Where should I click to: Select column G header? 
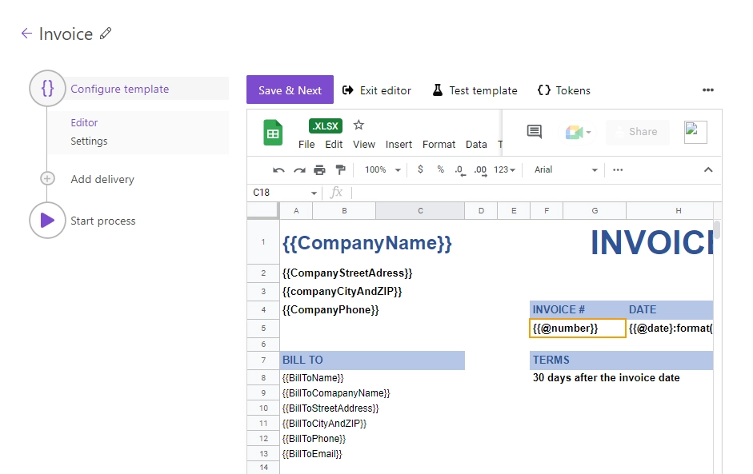click(595, 210)
